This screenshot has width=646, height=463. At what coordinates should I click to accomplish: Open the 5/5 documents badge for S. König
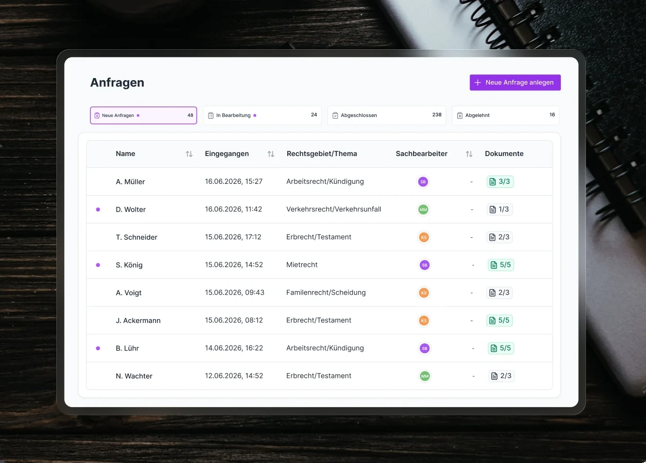[x=501, y=265]
